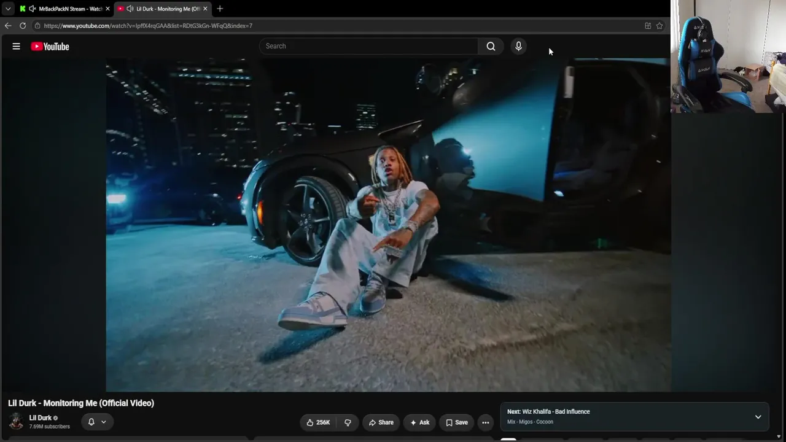The image size is (786, 442).
Task: Select the Lil Durk Monitoring Me tab
Action: tap(163, 9)
